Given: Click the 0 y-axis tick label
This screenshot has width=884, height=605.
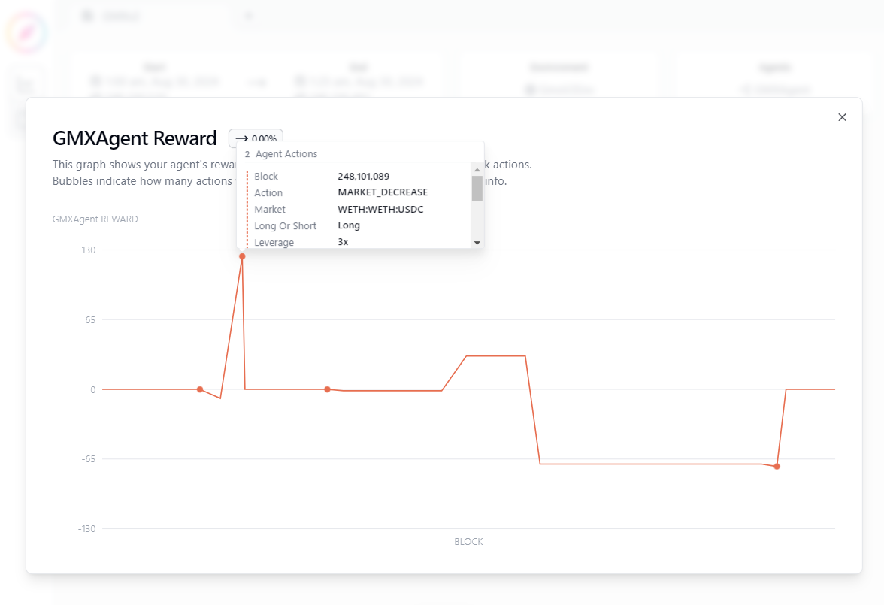Looking at the screenshot, I should [93, 389].
